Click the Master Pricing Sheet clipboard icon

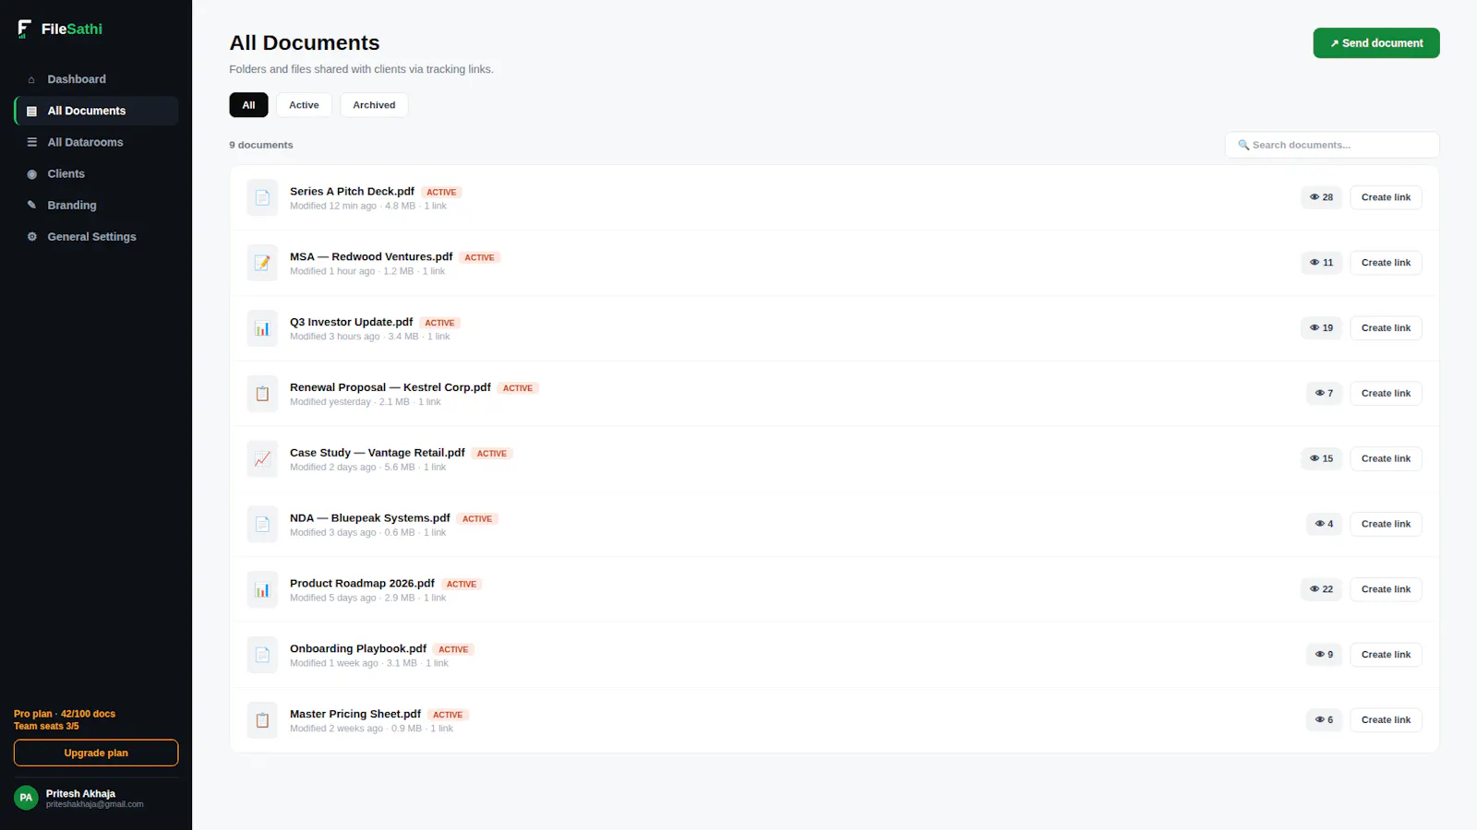pos(262,720)
